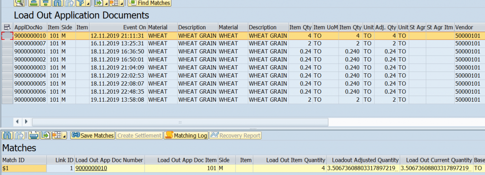Click Find Next icon in Matches toolbar
Viewport: 485px width, 175px height.
[19, 135]
